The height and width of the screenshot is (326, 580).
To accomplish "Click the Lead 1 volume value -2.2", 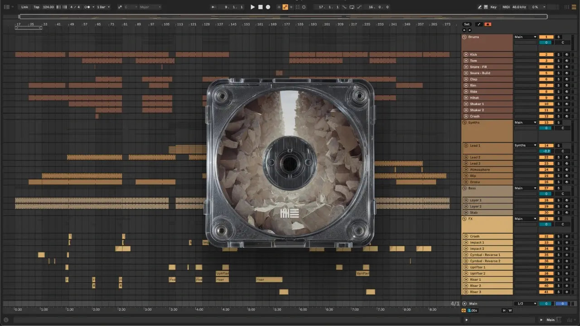I will (546, 151).
